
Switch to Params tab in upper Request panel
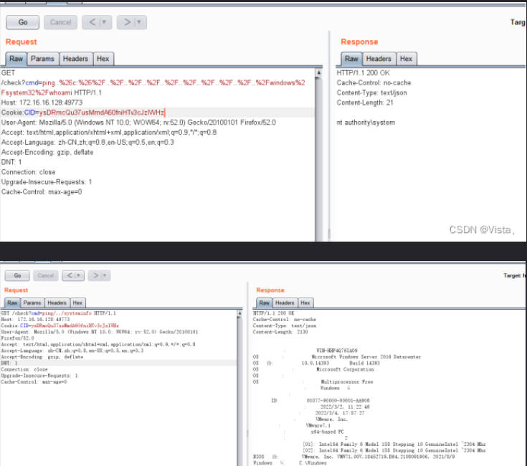(x=43, y=59)
